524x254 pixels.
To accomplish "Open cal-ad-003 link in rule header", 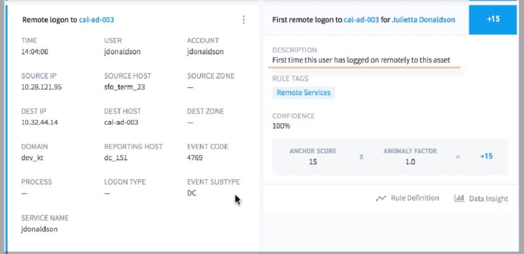I will [361, 20].
